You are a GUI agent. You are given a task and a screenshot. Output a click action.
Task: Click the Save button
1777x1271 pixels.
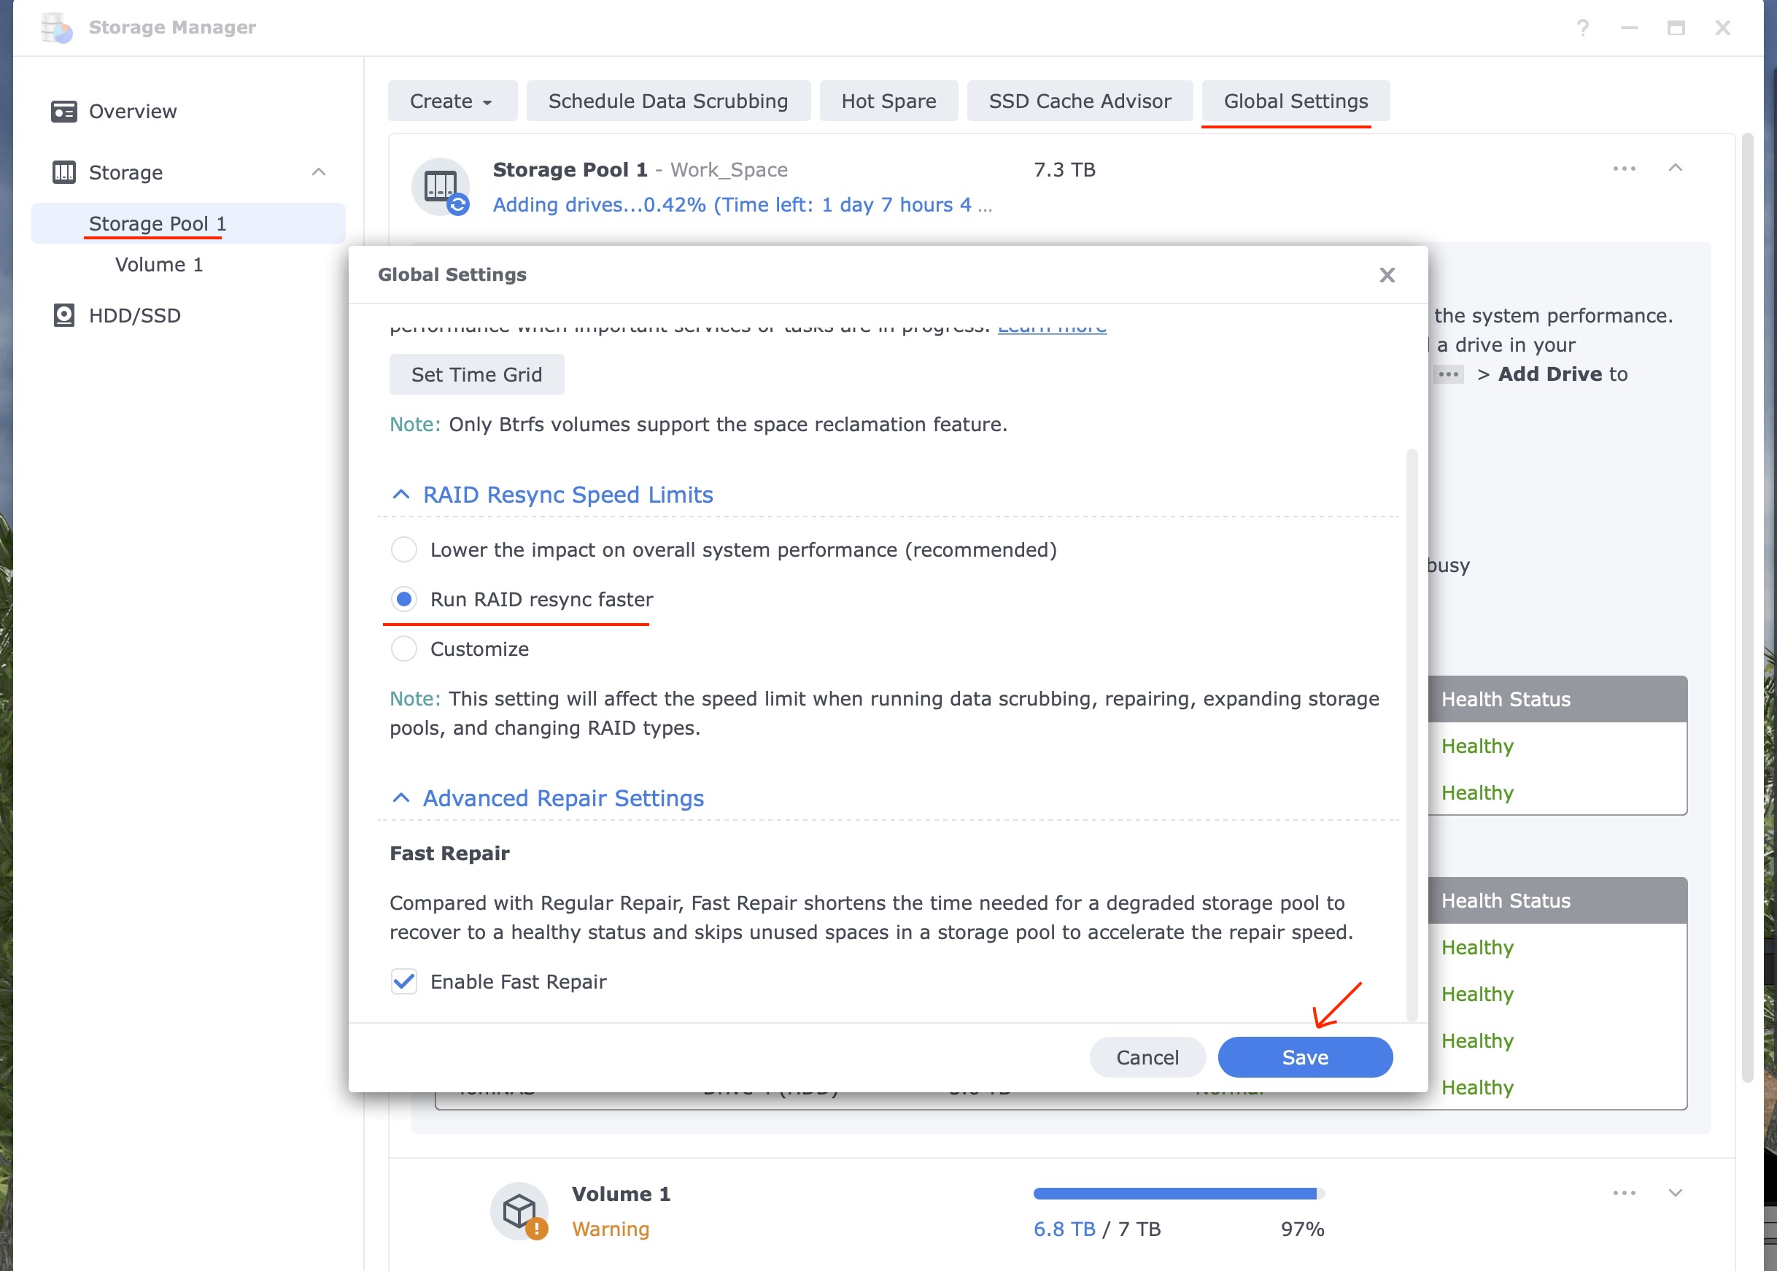1304,1057
